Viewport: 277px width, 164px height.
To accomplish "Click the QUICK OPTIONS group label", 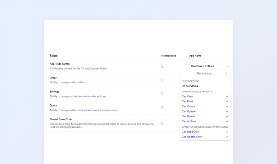I will [190, 81].
